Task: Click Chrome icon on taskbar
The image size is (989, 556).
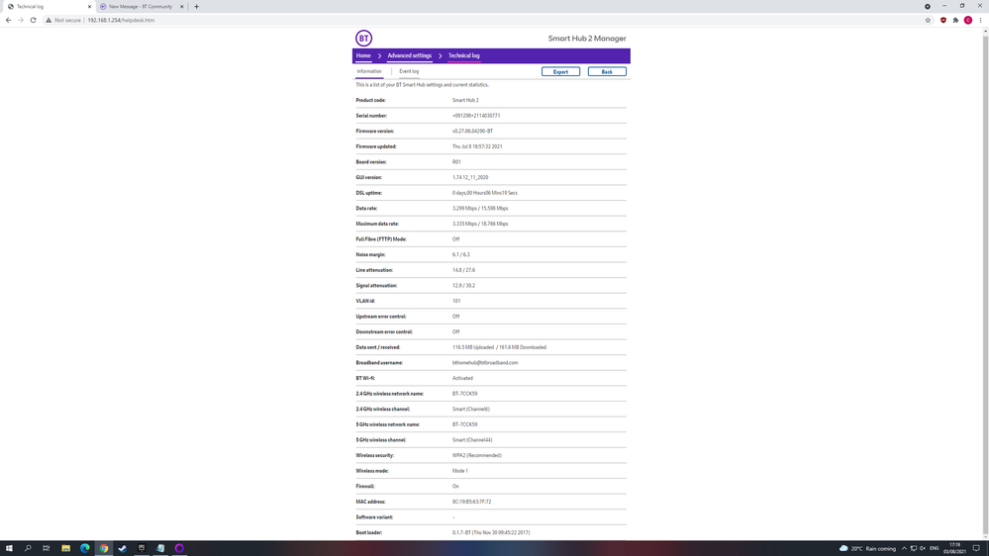Action: tap(103, 548)
